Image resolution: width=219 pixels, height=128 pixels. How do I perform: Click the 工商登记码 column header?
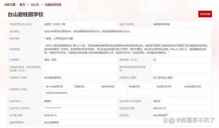point(79,87)
